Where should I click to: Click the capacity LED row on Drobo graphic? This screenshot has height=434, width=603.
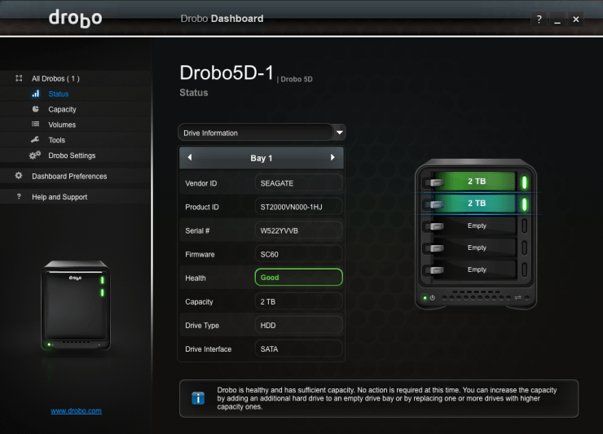477,297
